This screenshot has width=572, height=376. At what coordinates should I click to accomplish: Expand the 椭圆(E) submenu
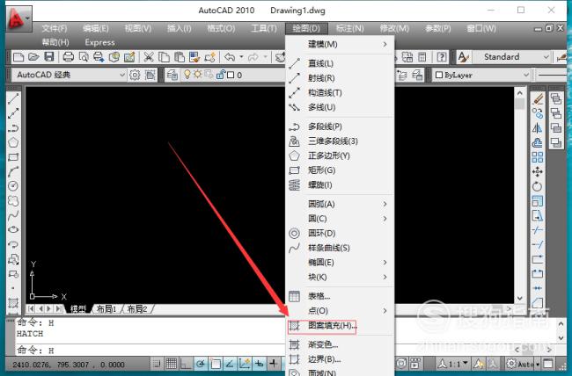click(x=340, y=263)
